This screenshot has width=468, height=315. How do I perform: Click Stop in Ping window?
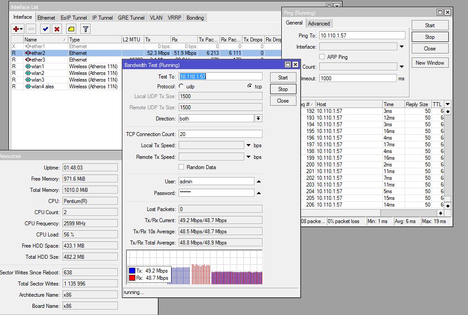(x=430, y=37)
